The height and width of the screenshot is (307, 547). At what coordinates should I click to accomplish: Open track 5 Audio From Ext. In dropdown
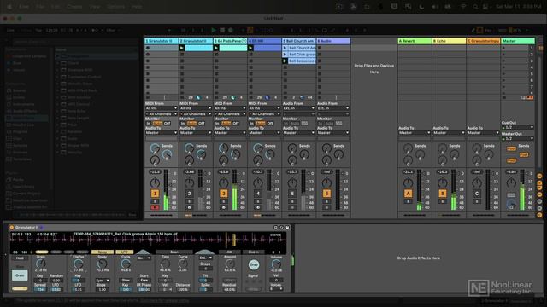pos(298,108)
